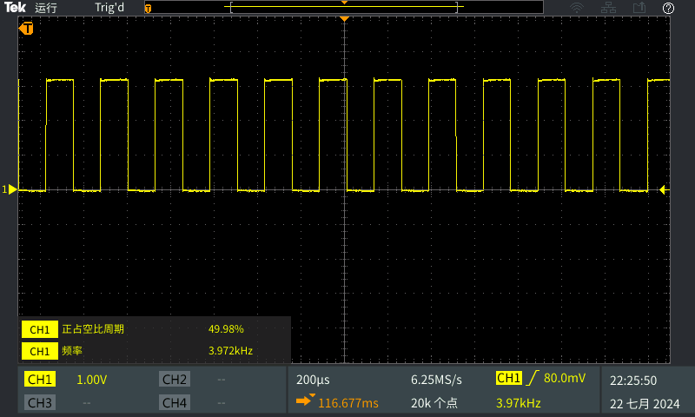
Task: Click the 1.00V vertical scale readout
Action: 92,380
